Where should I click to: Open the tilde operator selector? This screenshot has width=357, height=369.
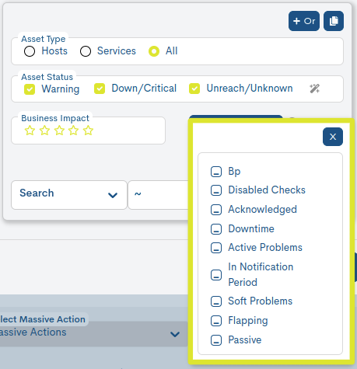pyautogui.click(x=158, y=195)
